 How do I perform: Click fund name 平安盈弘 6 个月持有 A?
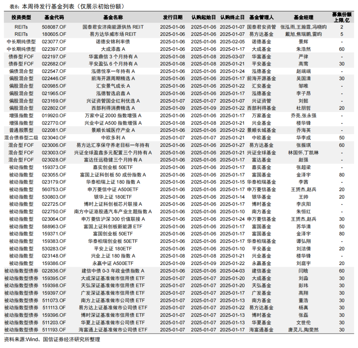tap(113, 64)
